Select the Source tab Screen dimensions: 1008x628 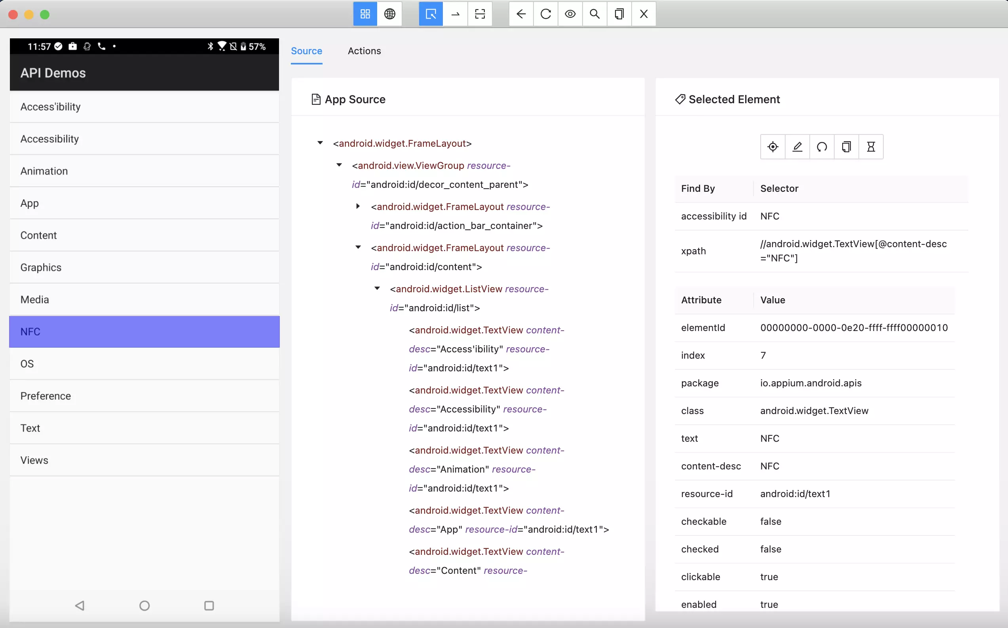306,51
